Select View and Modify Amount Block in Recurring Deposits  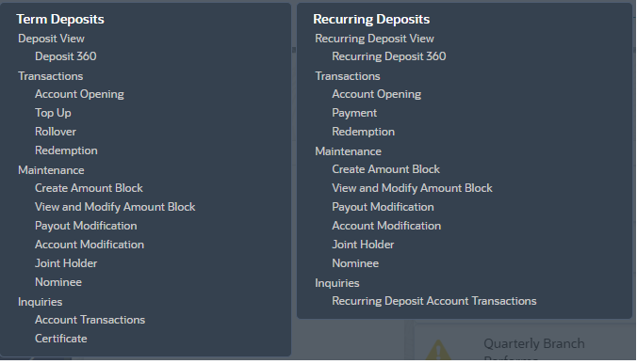point(412,188)
